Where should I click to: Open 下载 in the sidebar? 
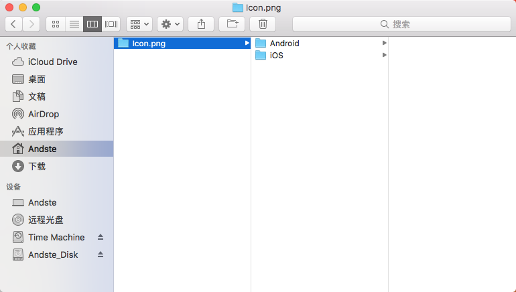[56, 166]
